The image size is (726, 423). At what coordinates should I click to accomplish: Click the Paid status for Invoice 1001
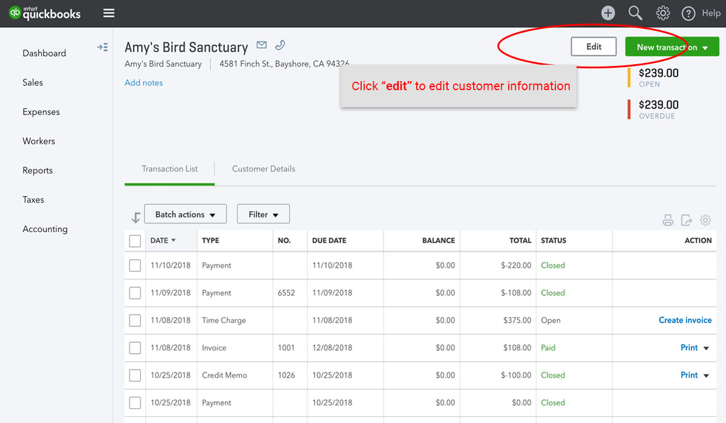pos(548,348)
